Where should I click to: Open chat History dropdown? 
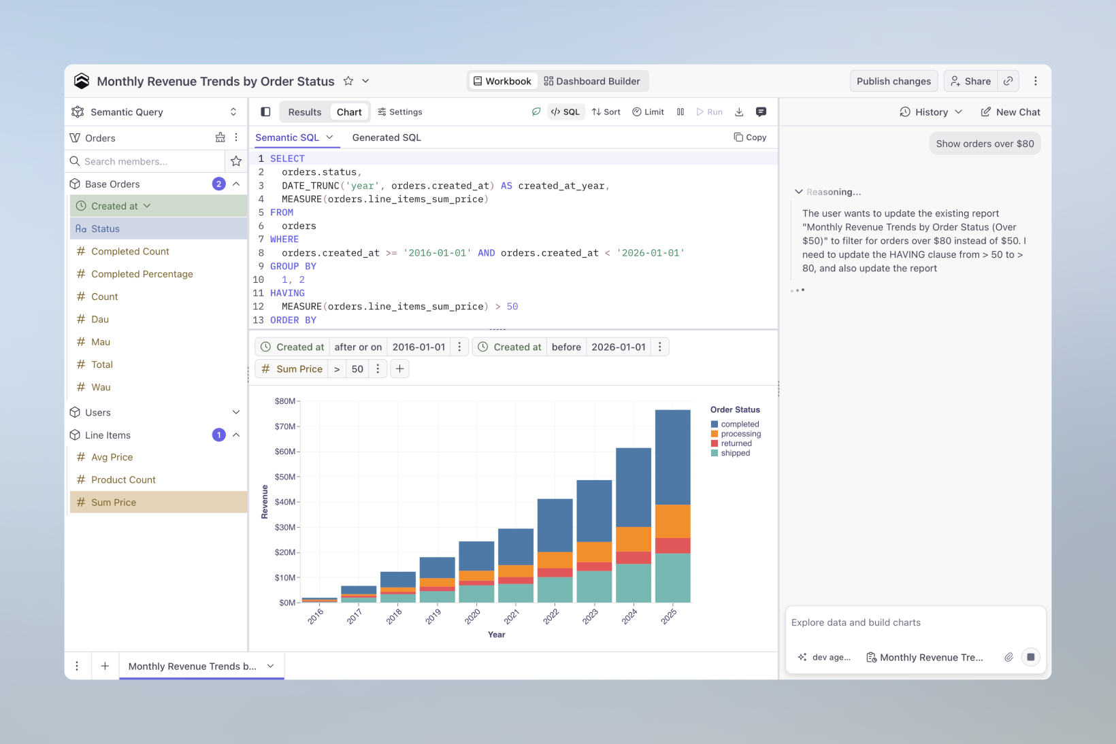[931, 112]
